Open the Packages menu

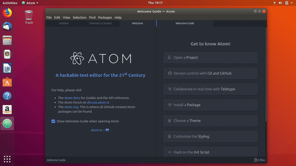point(105,17)
